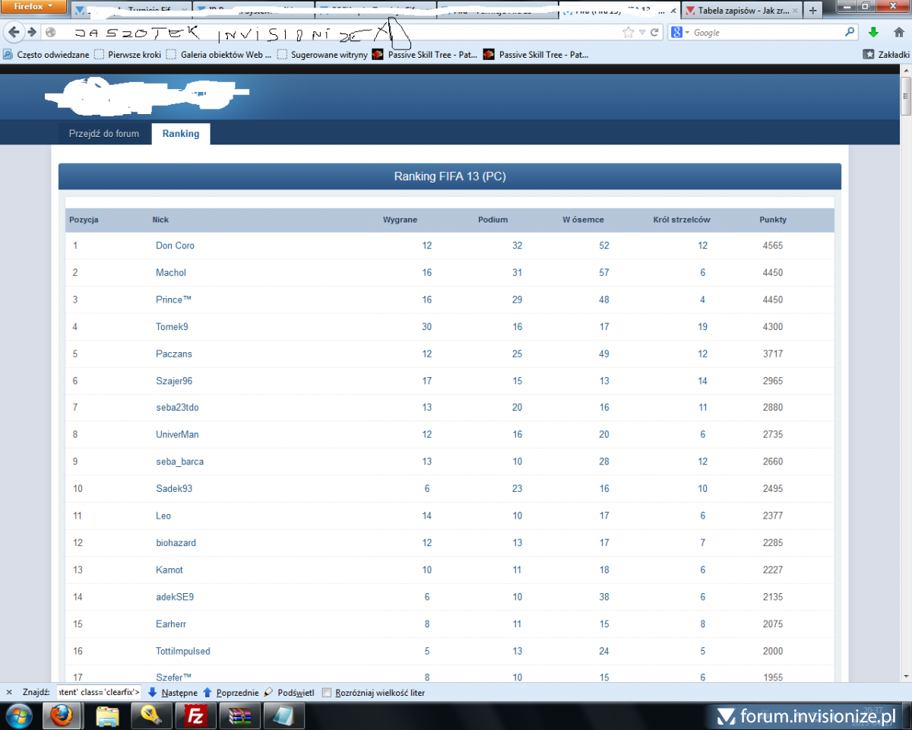Screen dimensions: 912x730
Task: Click the Następne find-next button
Action: [173, 693]
